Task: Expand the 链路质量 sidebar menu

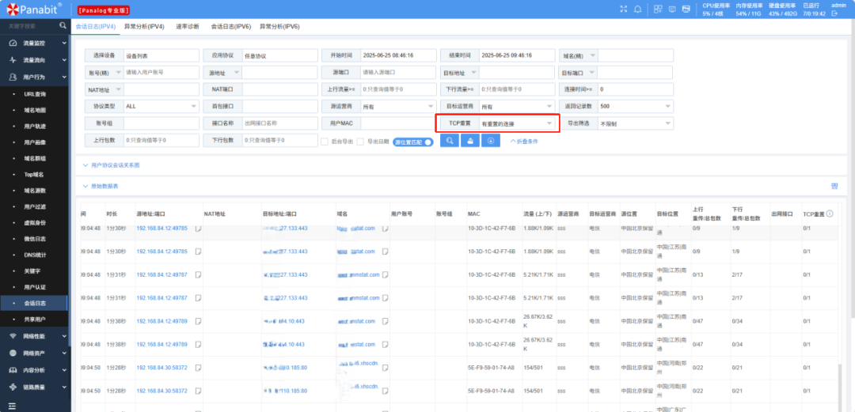Action: tap(34, 387)
